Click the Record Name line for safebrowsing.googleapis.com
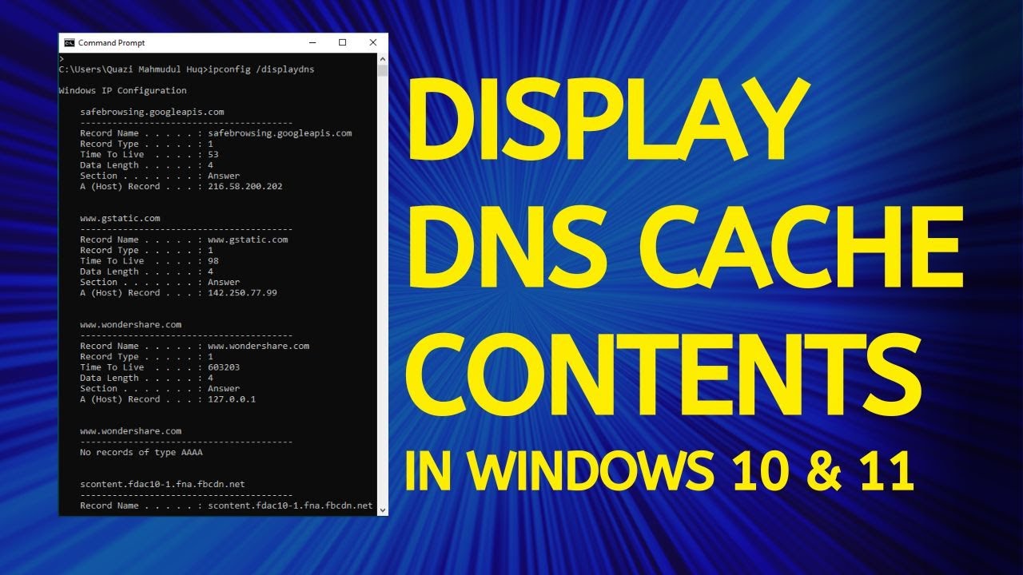Image resolution: width=1023 pixels, height=575 pixels. point(216,133)
